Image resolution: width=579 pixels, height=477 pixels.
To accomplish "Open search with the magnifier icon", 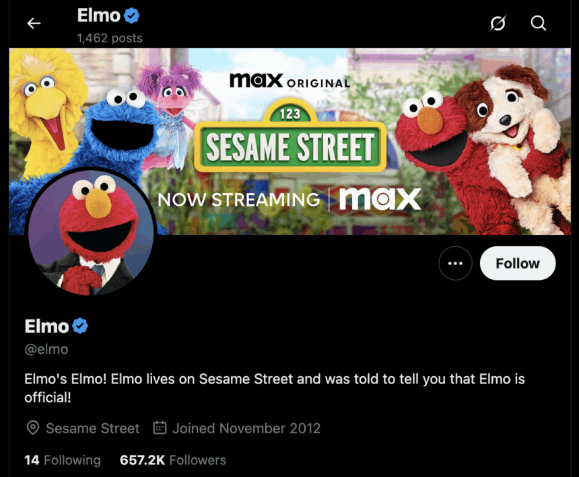I will pos(538,23).
